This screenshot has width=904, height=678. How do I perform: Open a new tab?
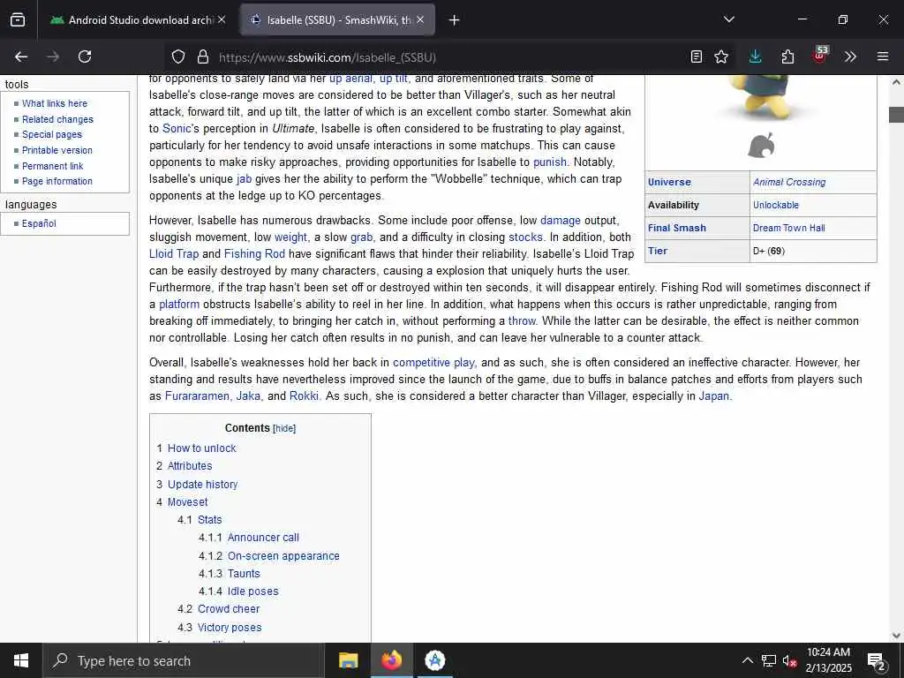[x=454, y=20]
